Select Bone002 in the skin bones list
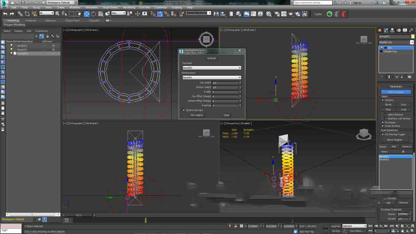 click(384, 160)
